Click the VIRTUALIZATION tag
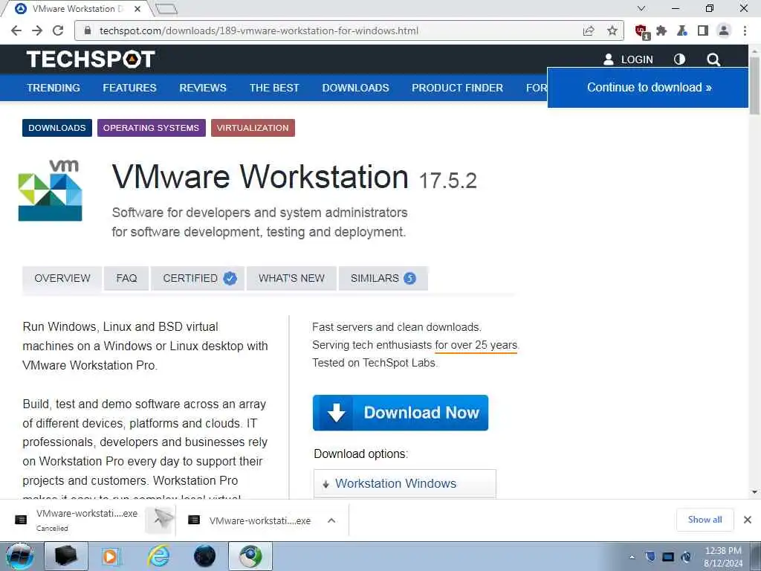Screen dimensions: 761x571 pos(253,128)
